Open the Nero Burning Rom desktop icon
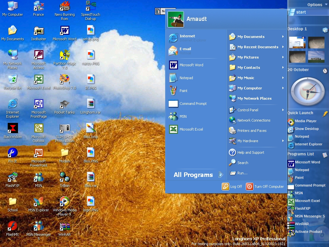This screenshot has width=329, height=247. pyautogui.click(x=65, y=6)
